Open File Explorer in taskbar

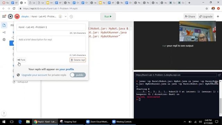click(28, 122)
